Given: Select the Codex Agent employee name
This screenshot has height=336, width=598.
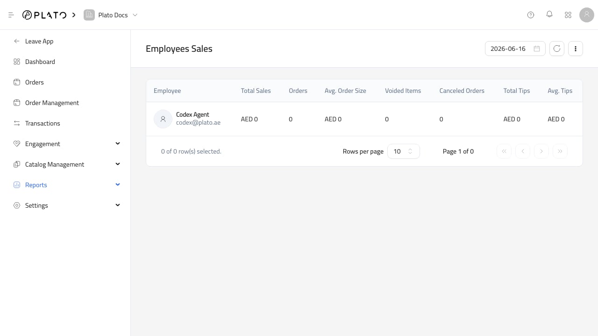Looking at the screenshot, I should [192, 114].
